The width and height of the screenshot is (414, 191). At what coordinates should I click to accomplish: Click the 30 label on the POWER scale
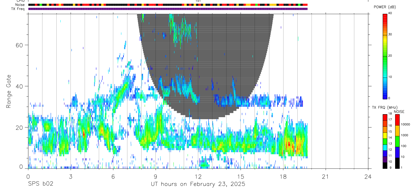tap(390, 34)
